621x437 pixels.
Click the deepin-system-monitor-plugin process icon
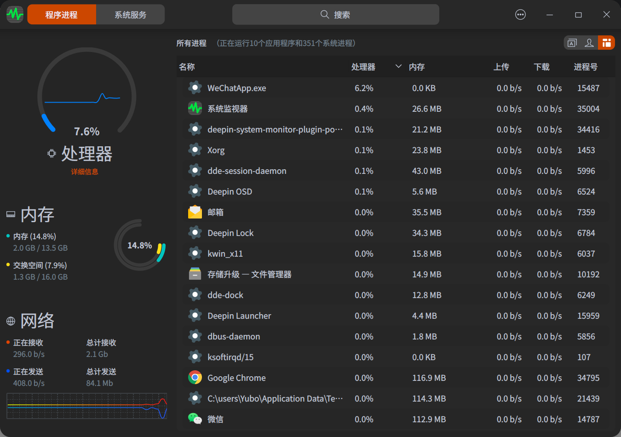coord(195,129)
